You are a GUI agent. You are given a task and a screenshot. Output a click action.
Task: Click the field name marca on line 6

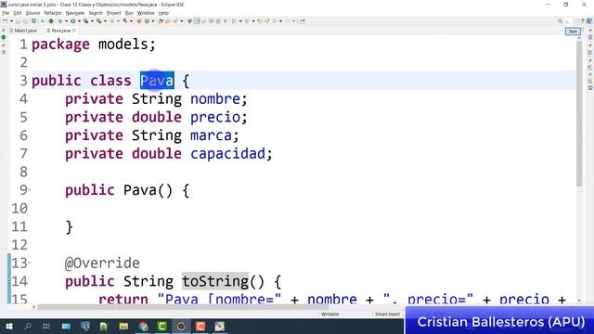(211, 135)
